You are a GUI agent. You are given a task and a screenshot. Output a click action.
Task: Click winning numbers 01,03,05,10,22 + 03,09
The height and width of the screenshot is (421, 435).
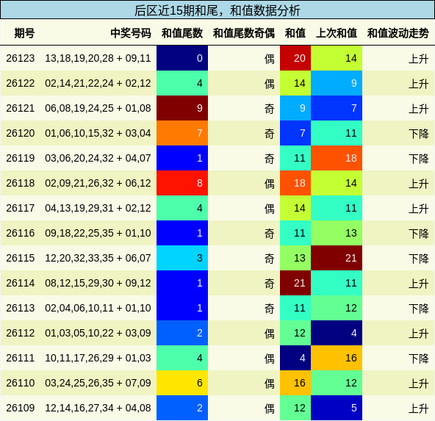pos(98,333)
